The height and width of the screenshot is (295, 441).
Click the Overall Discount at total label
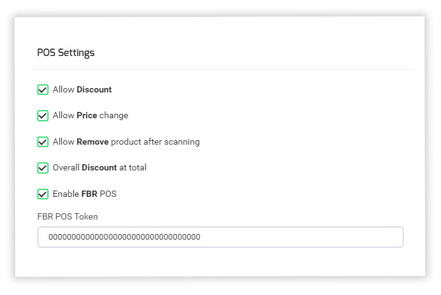click(x=100, y=168)
